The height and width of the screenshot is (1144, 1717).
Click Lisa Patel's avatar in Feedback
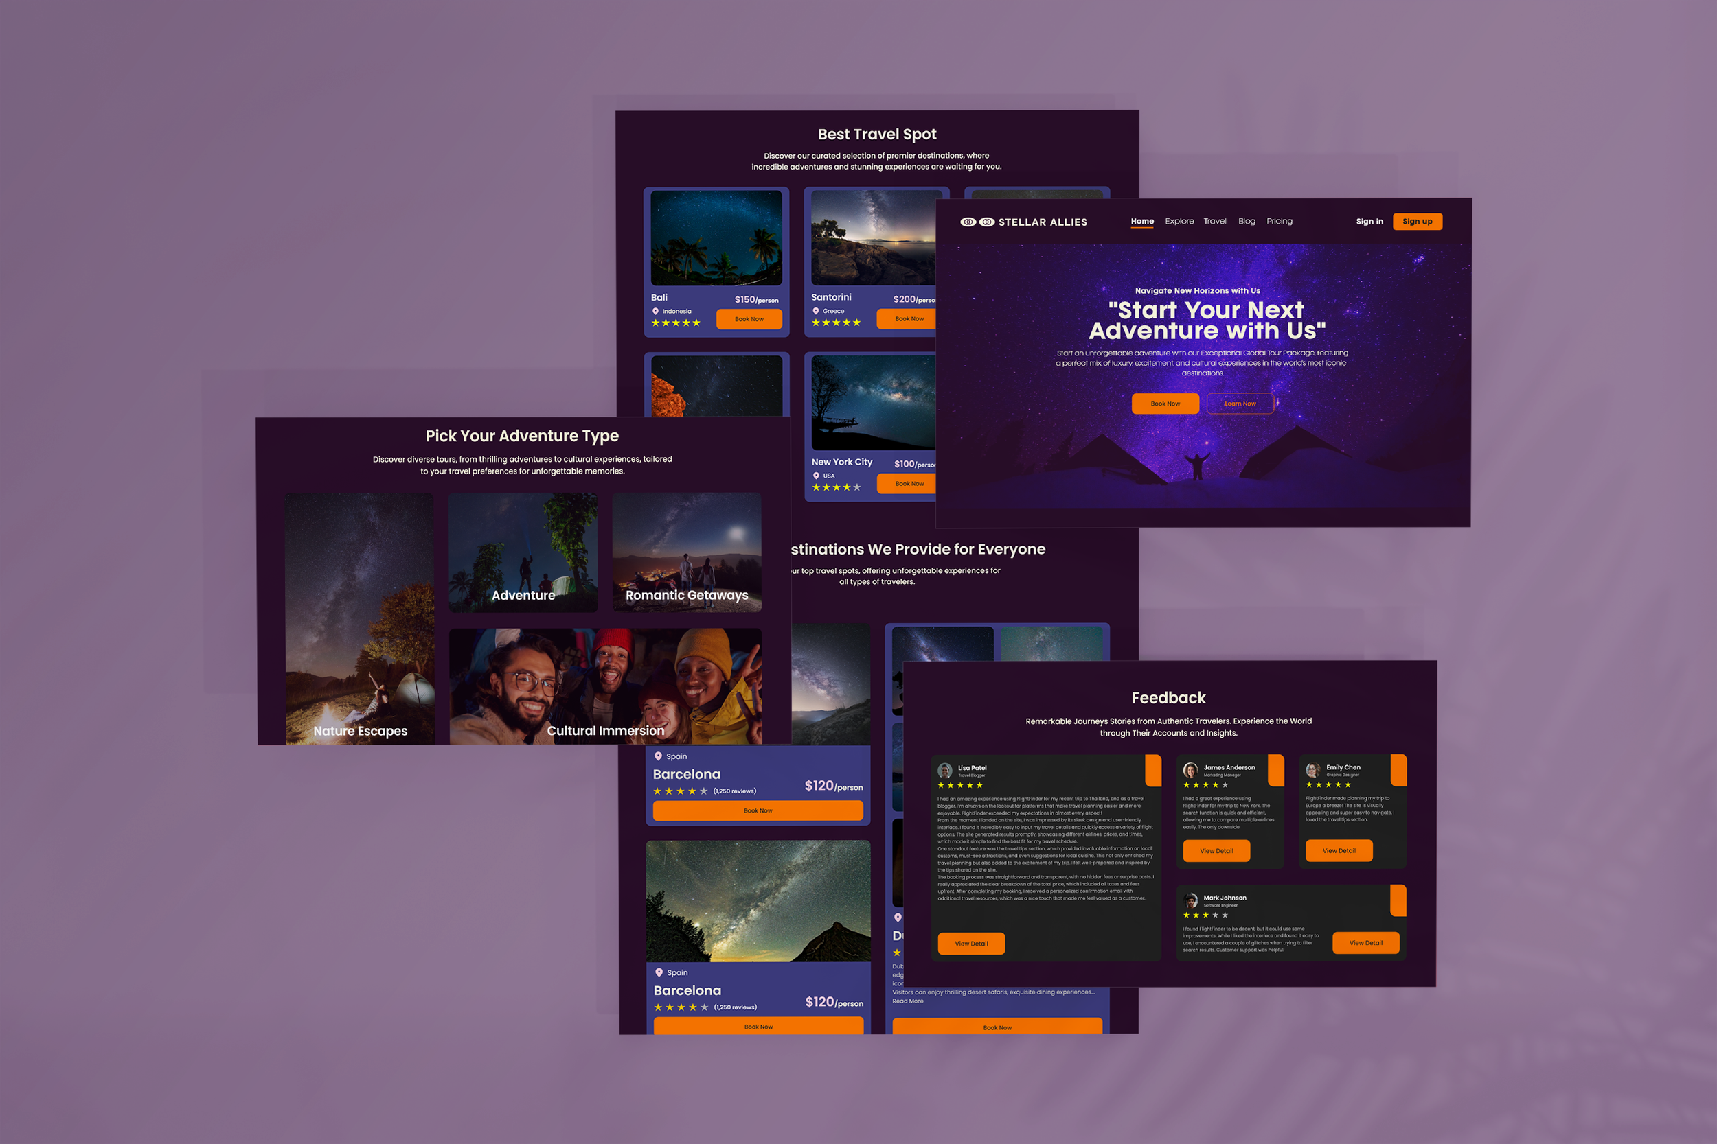click(x=944, y=771)
